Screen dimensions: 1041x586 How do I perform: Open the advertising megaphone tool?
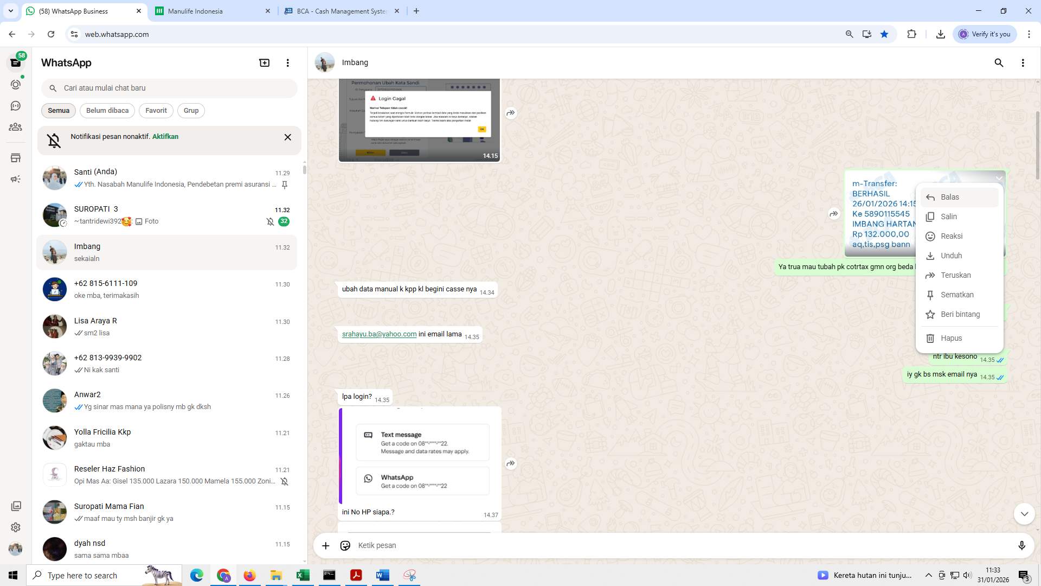click(x=16, y=179)
